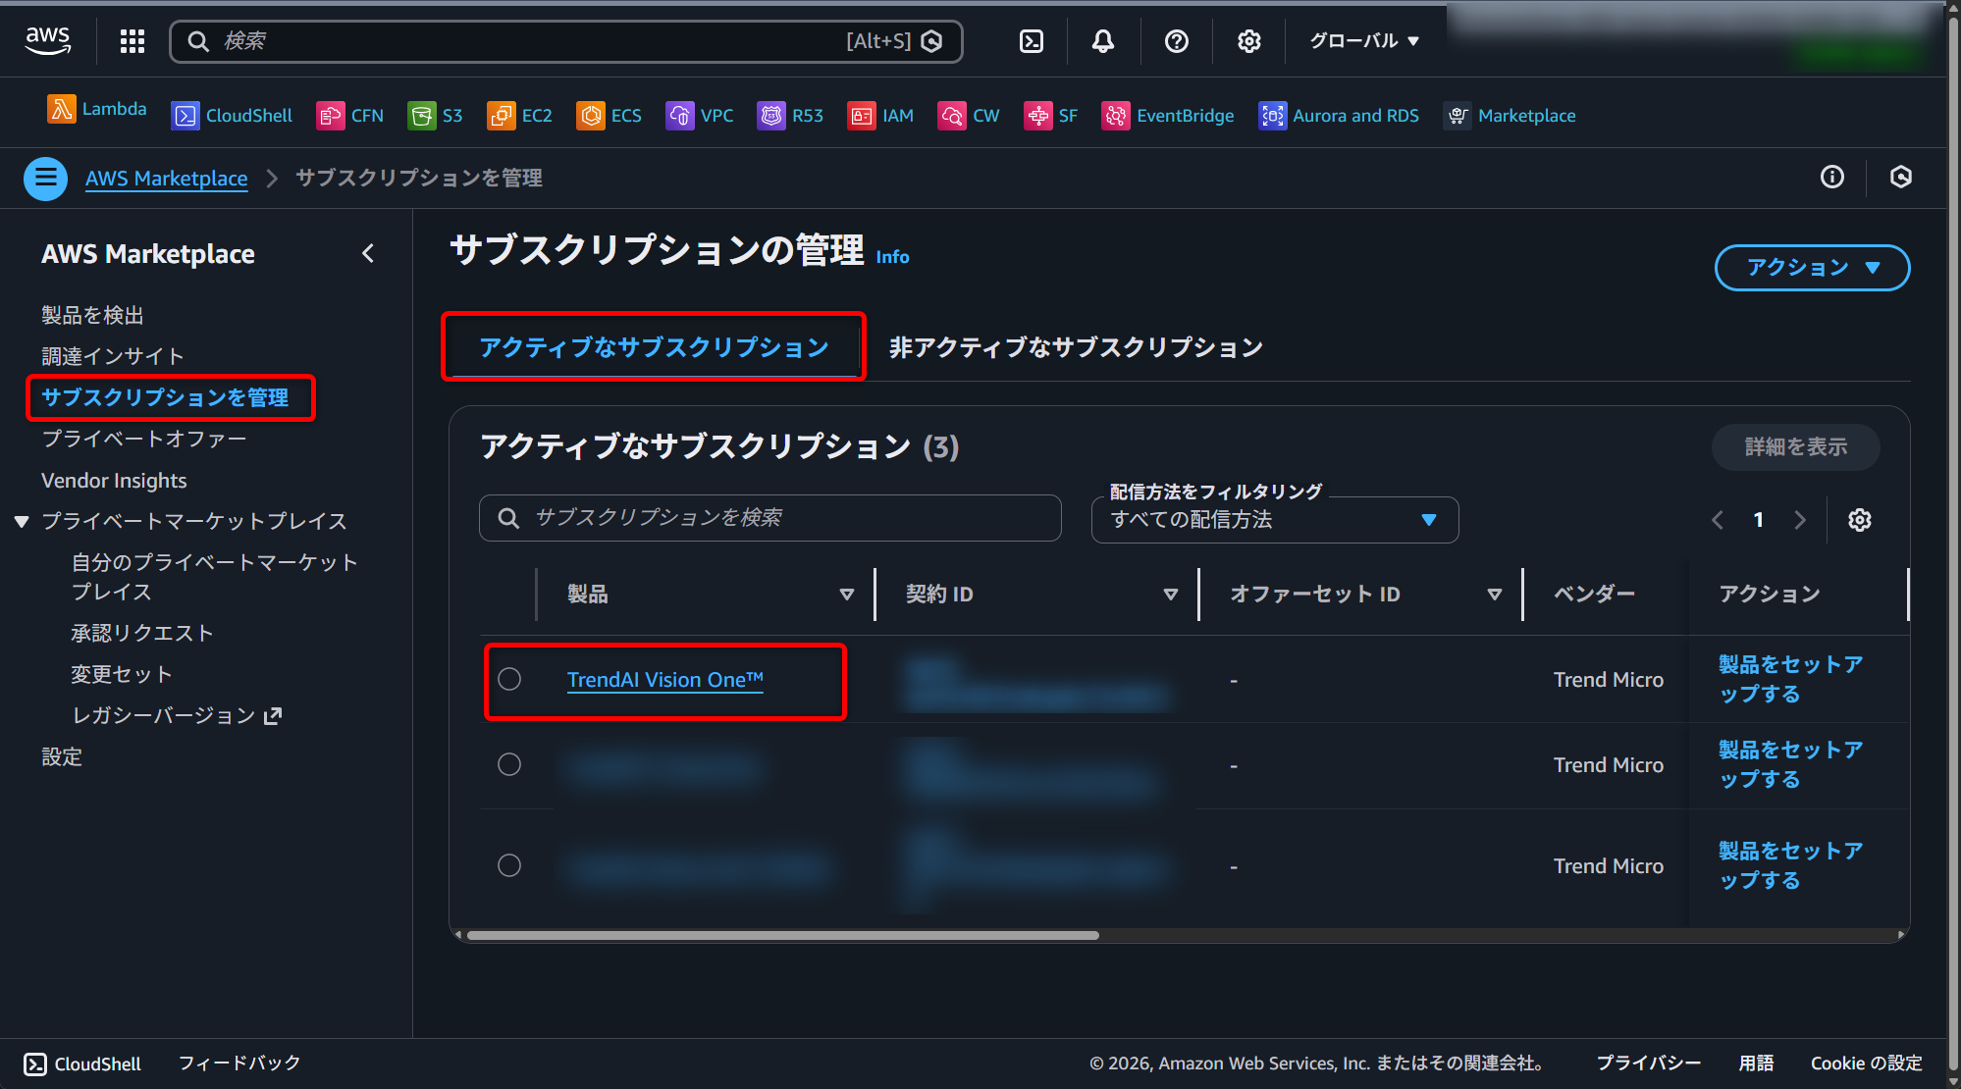Open the すべての配信方法 filter dropdown
1961x1089 pixels.
tap(1274, 520)
